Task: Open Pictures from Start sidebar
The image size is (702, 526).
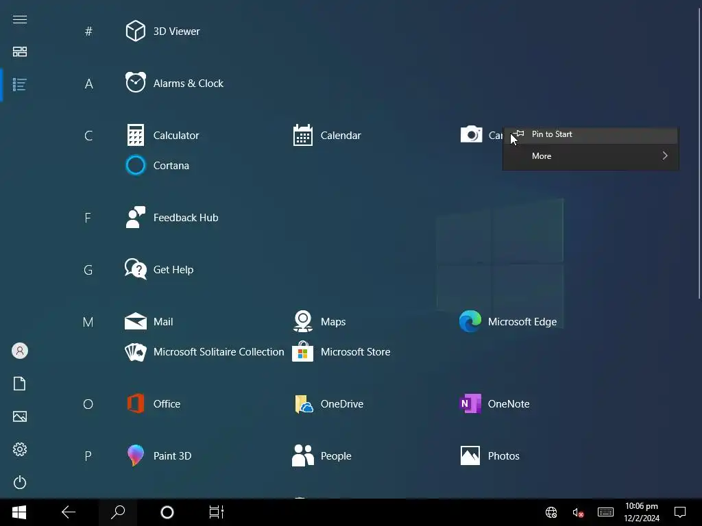Action: pyautogui.click(x=20, y=416)
